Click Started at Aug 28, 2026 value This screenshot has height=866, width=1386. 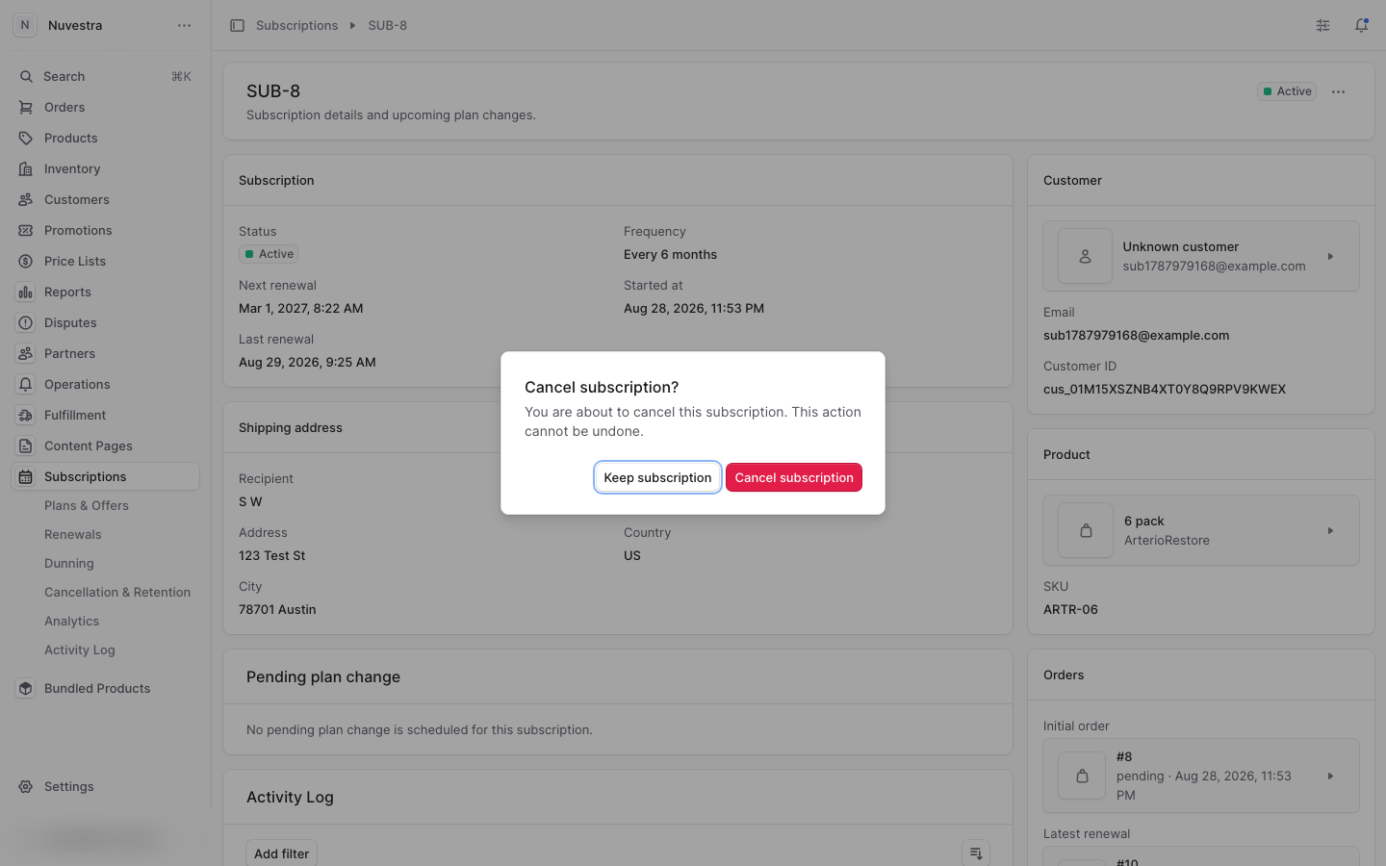(694, 308)
